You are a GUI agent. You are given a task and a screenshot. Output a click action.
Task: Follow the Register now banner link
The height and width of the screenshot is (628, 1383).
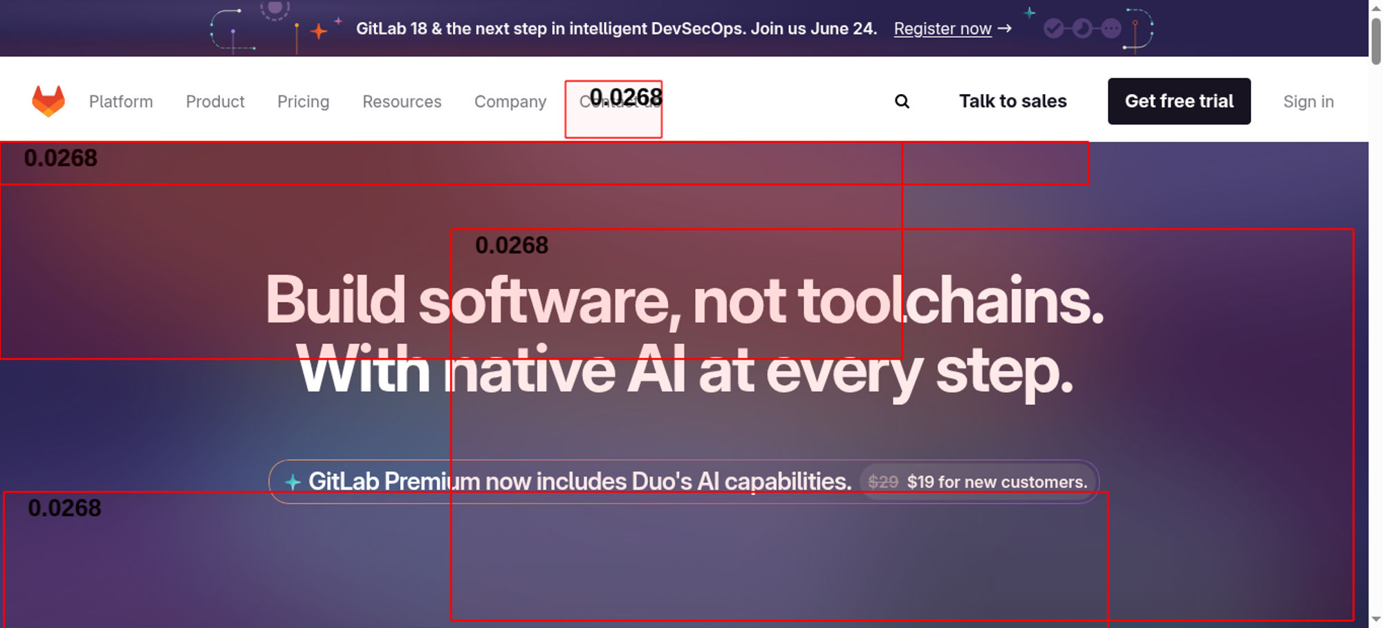[x=952, y=28]
